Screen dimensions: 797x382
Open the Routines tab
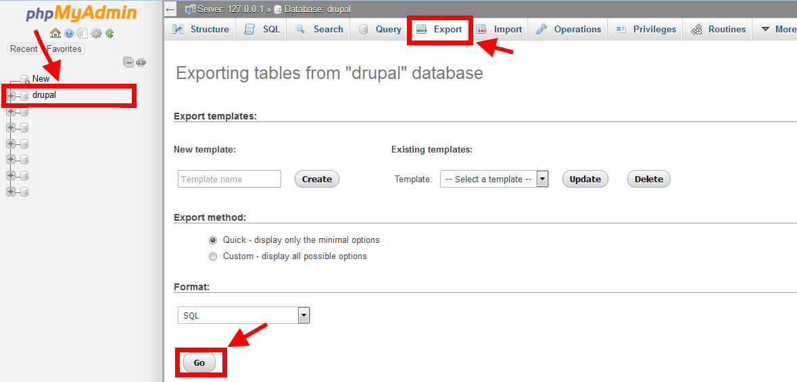[718, 29]
